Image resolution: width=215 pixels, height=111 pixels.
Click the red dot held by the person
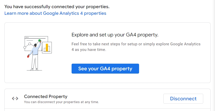(x=28, y=56)
